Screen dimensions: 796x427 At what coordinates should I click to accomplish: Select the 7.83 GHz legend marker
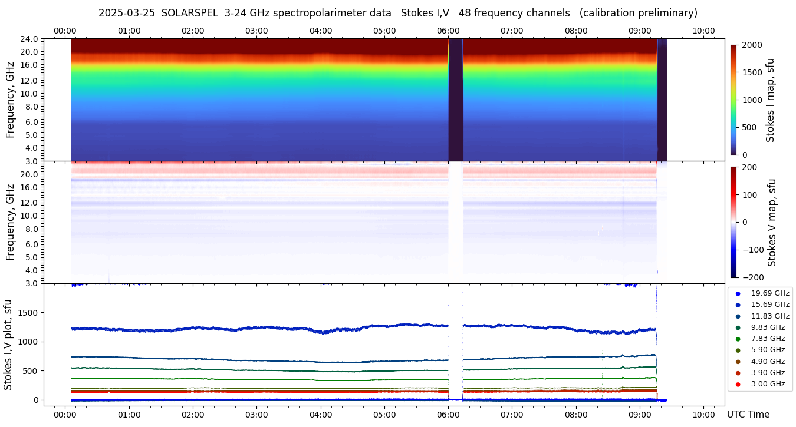point(738,339)
